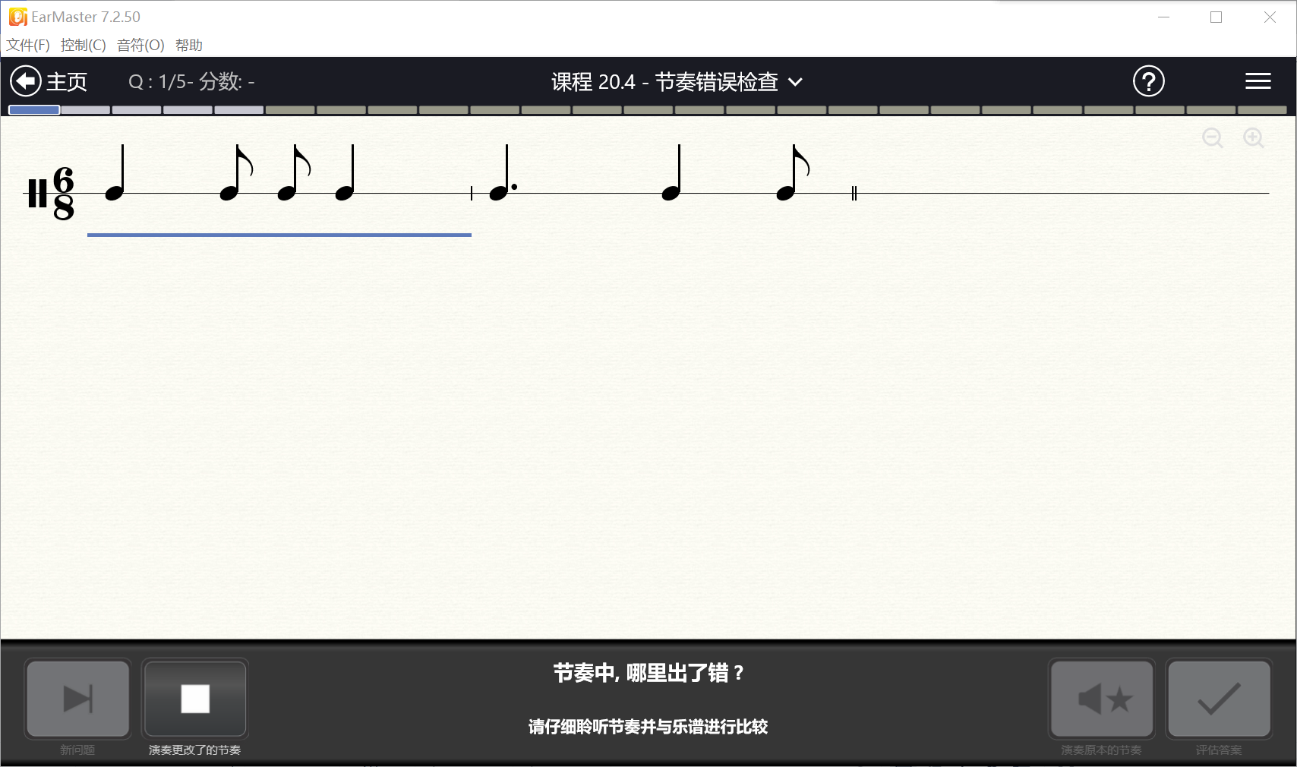Screen dimensions: 1297x767
Task: Open the 控制(C) menu
Action: (x=84, y=45)
